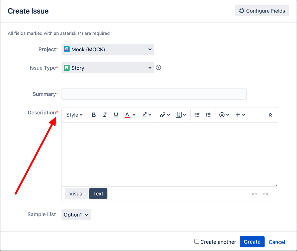The width and height of the screenshot is (297, 251).
Task: Open Configure Fields
Action: pos(262,11)
